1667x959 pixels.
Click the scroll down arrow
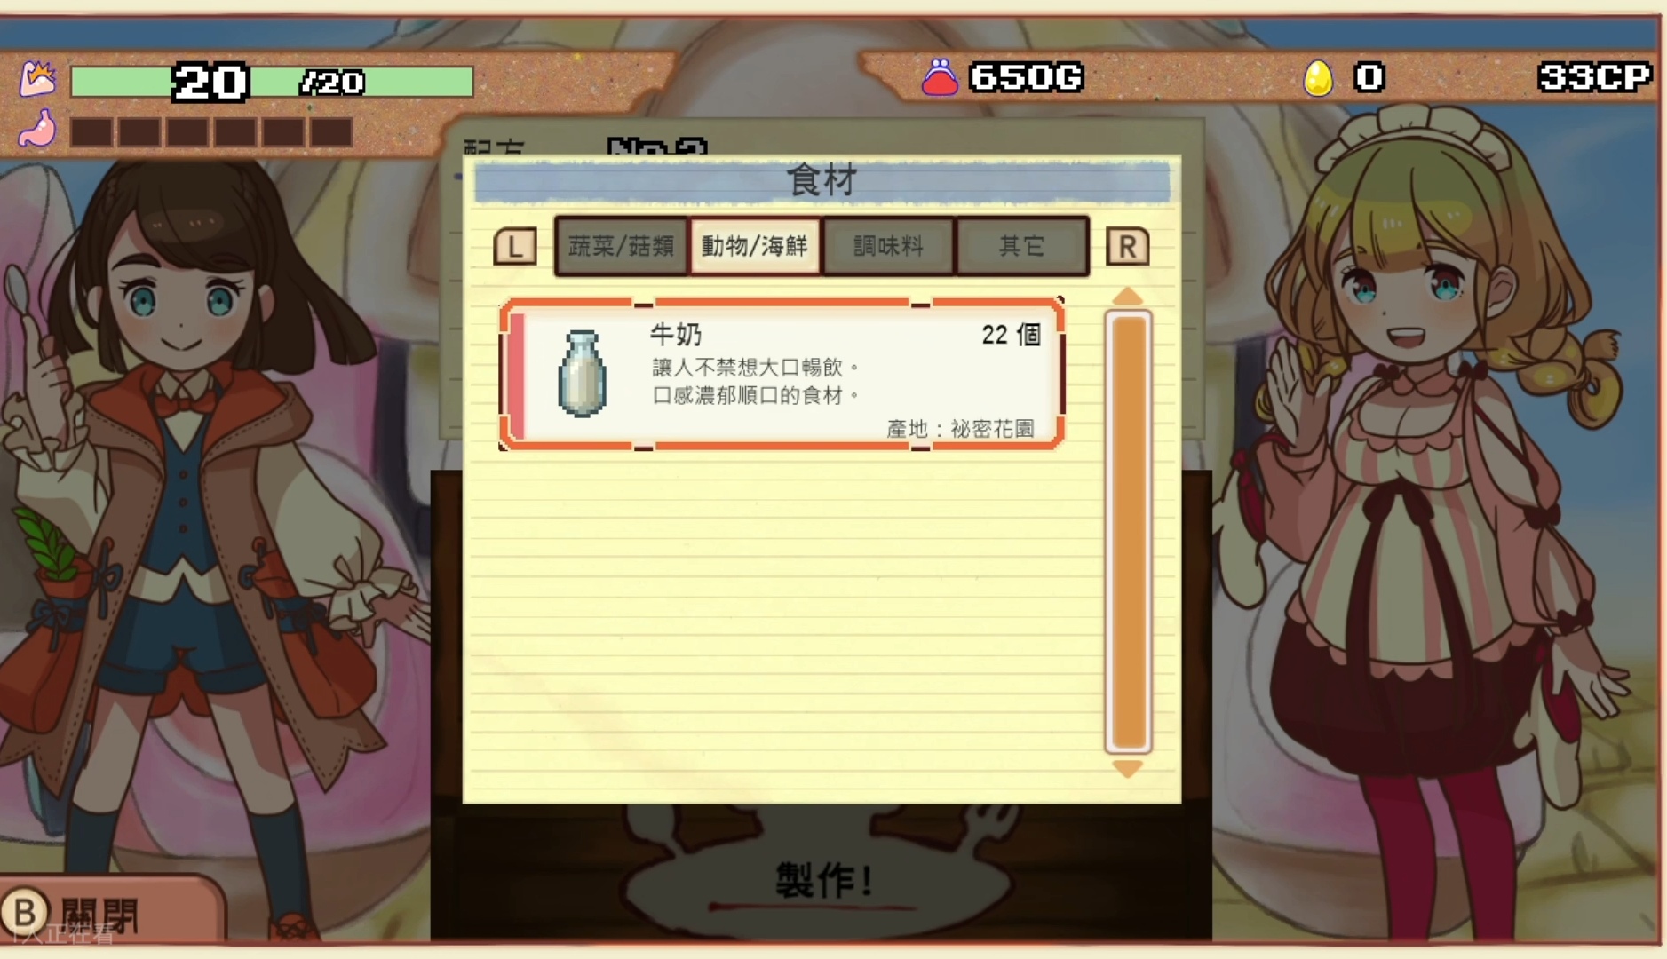click(x=1127, y=769)
